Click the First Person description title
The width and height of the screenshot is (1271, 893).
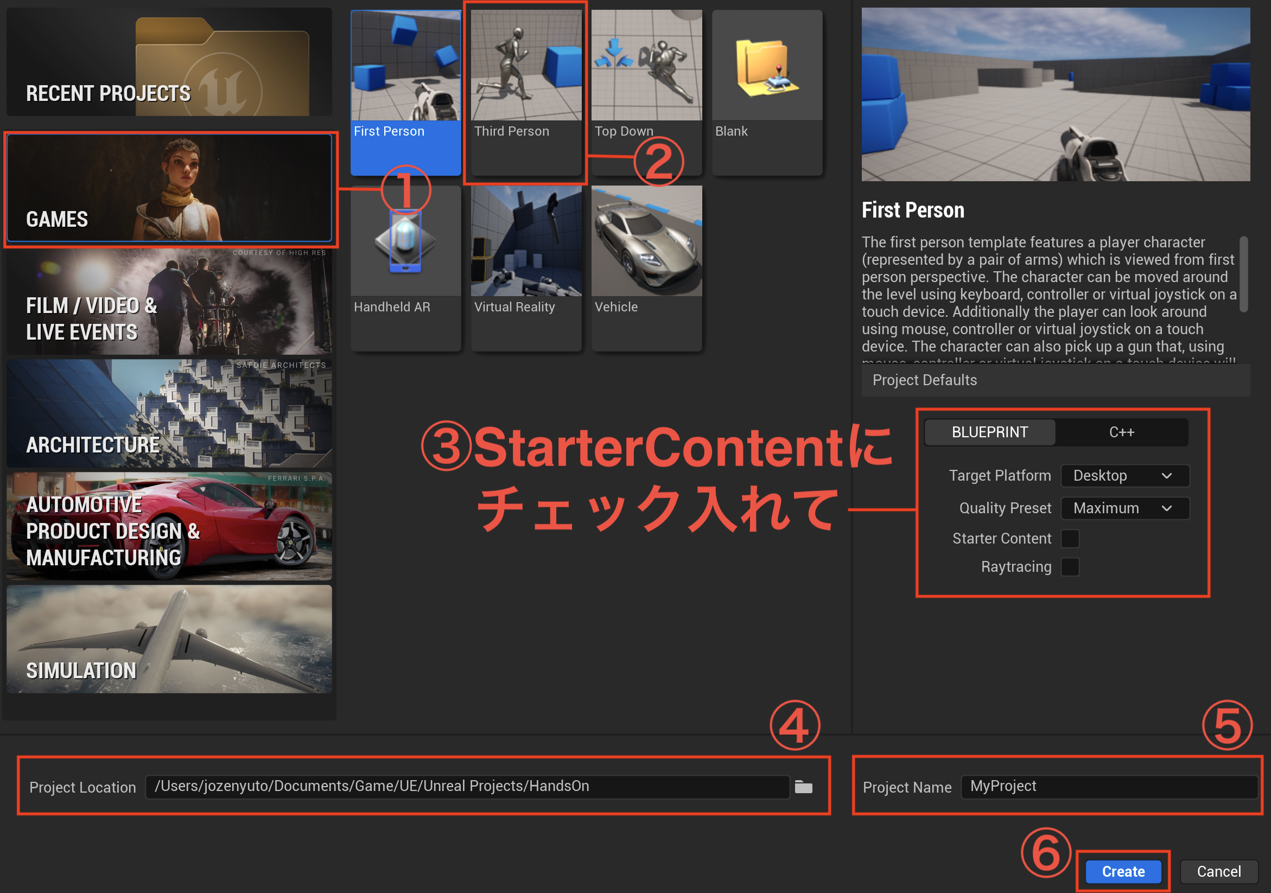913,211
